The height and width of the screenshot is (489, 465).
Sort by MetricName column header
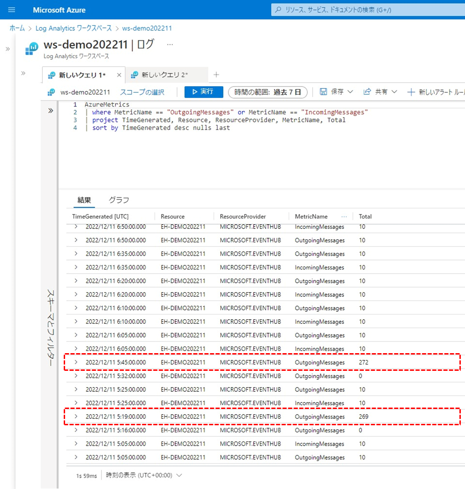[x=311, y=216]
